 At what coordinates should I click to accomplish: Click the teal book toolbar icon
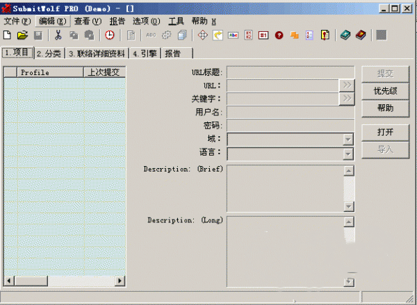click(345, 35)
